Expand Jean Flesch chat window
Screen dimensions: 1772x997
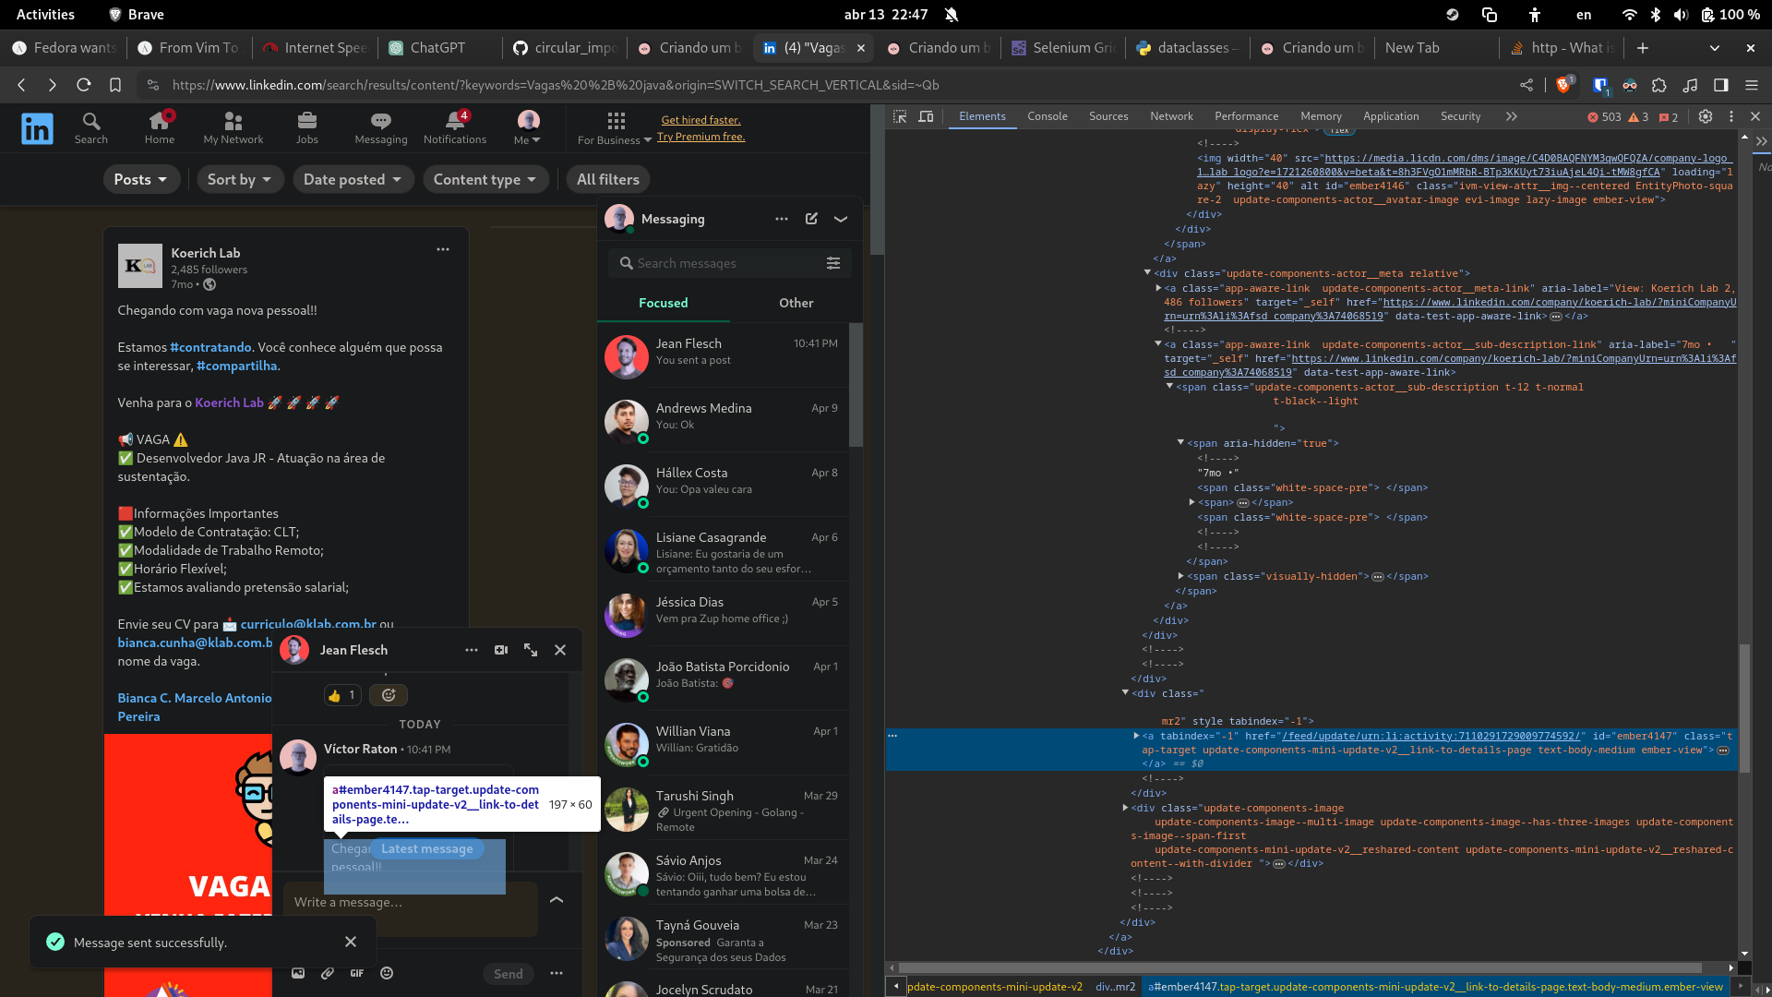click(x=531, y=650)
